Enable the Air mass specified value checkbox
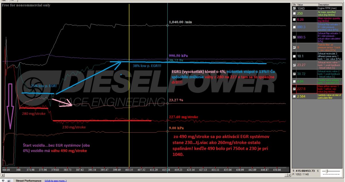This screenshot has width=345, height=182. [x=294, y=13]
